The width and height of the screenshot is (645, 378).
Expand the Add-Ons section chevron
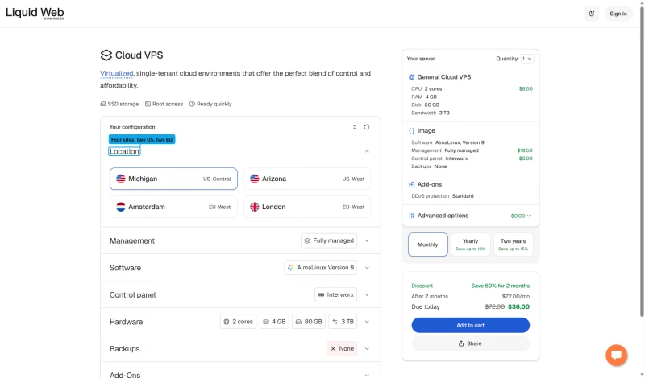pyautogui.click(x=367, y=375)
